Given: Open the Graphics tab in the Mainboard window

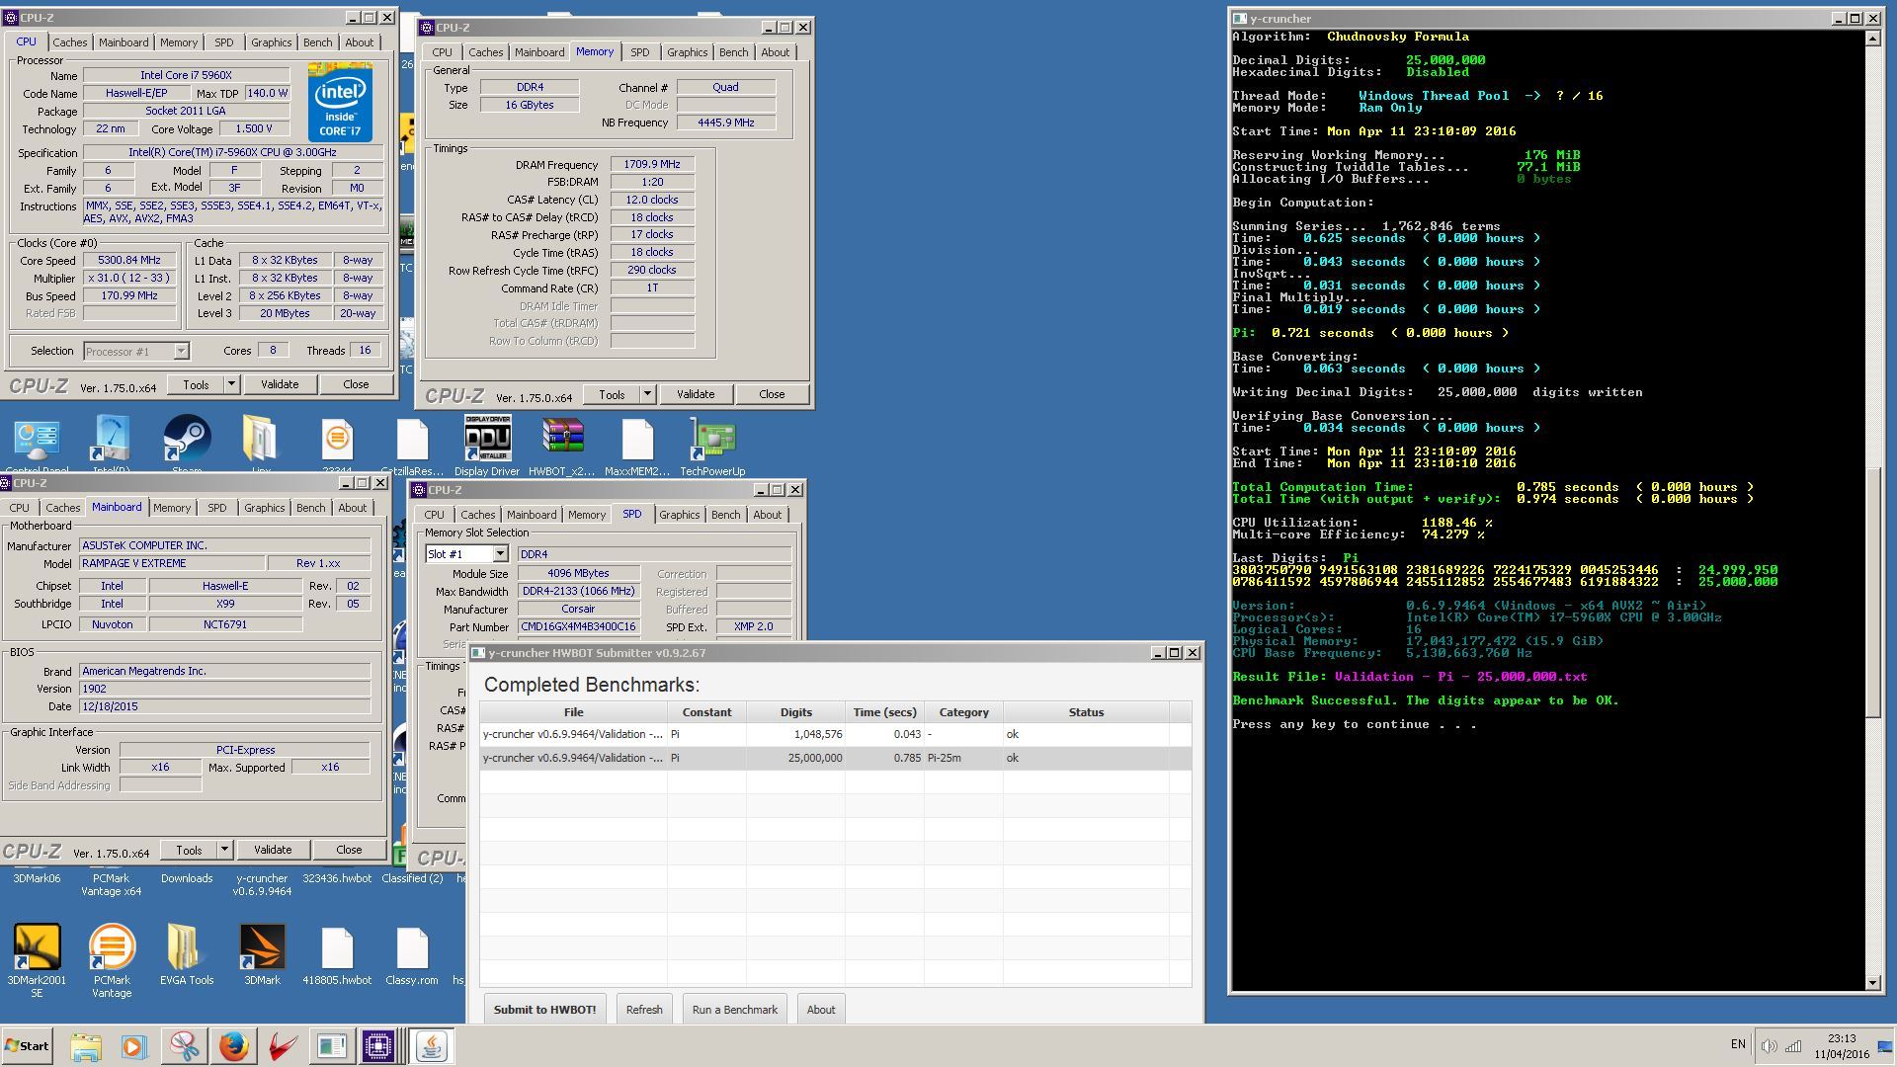Looking at the screenshot, I should pos(264,508).
